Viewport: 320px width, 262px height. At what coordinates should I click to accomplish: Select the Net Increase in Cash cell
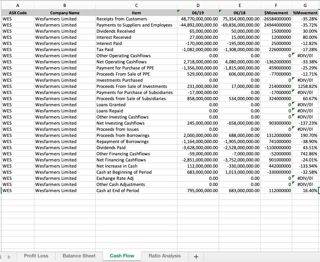click(137, 166)
